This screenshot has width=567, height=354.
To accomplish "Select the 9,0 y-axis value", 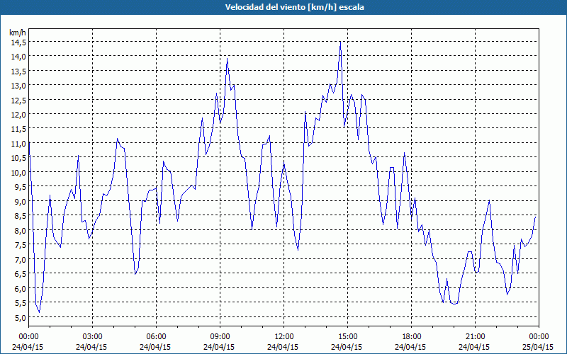I will pyautogui.click(x=20, y=202).
